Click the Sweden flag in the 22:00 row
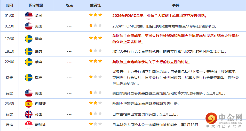This screenshot has height=131, width=246. [29, 62]
